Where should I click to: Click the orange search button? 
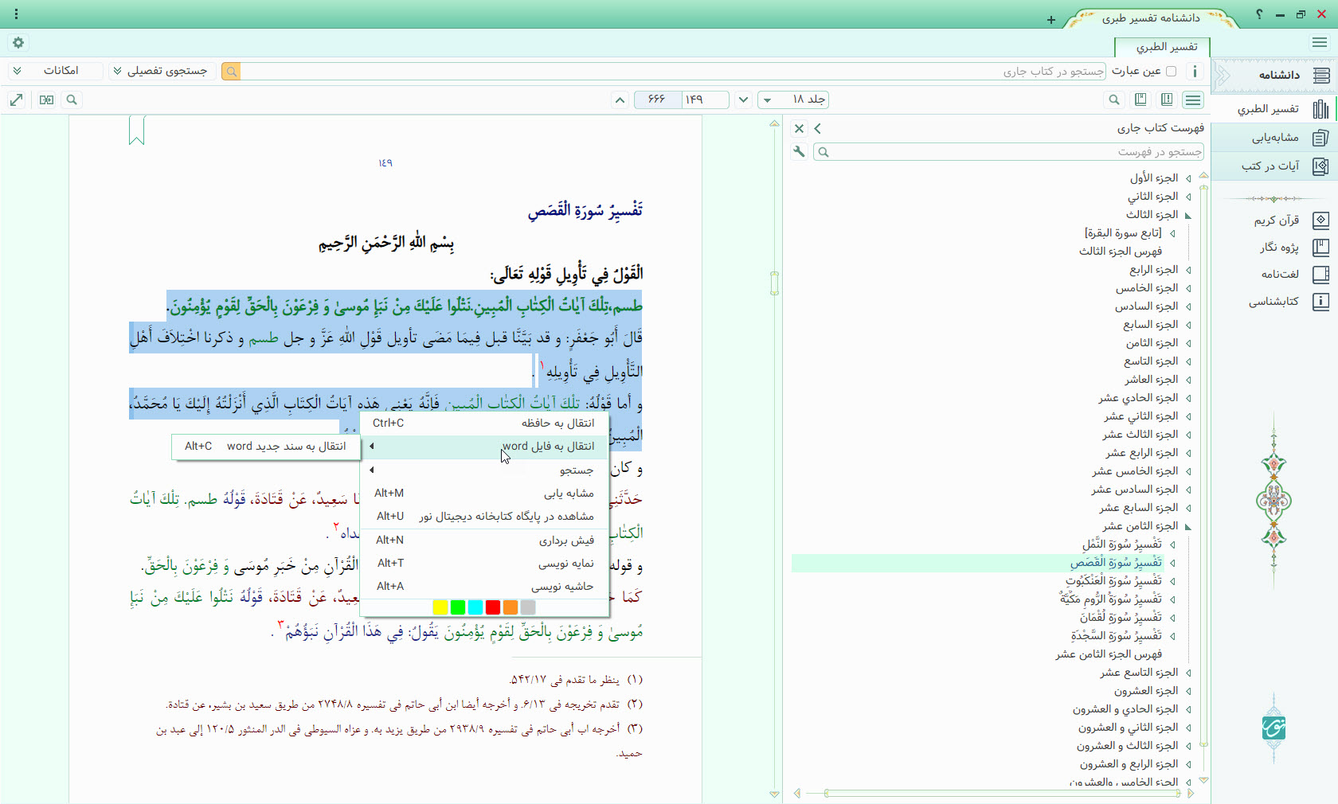231,72
